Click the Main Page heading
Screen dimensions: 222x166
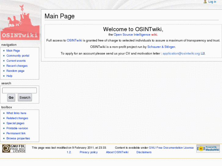point(60,16)
